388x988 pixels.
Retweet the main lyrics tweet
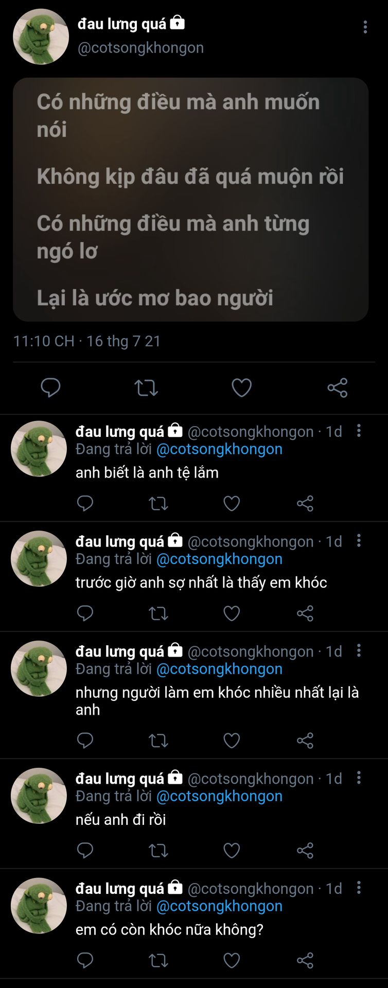(146, 387)
